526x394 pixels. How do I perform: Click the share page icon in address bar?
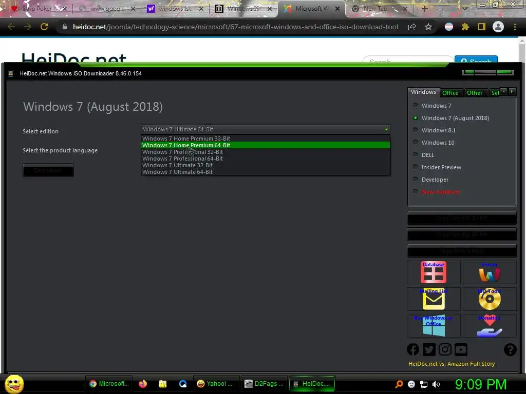pyautogui.click(x=412, y=27)
